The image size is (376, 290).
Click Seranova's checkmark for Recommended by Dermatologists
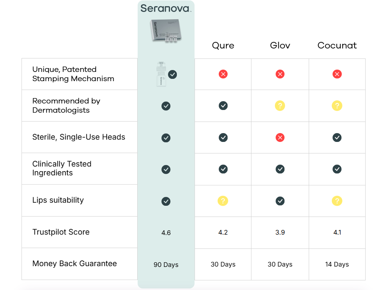(166, 106)
